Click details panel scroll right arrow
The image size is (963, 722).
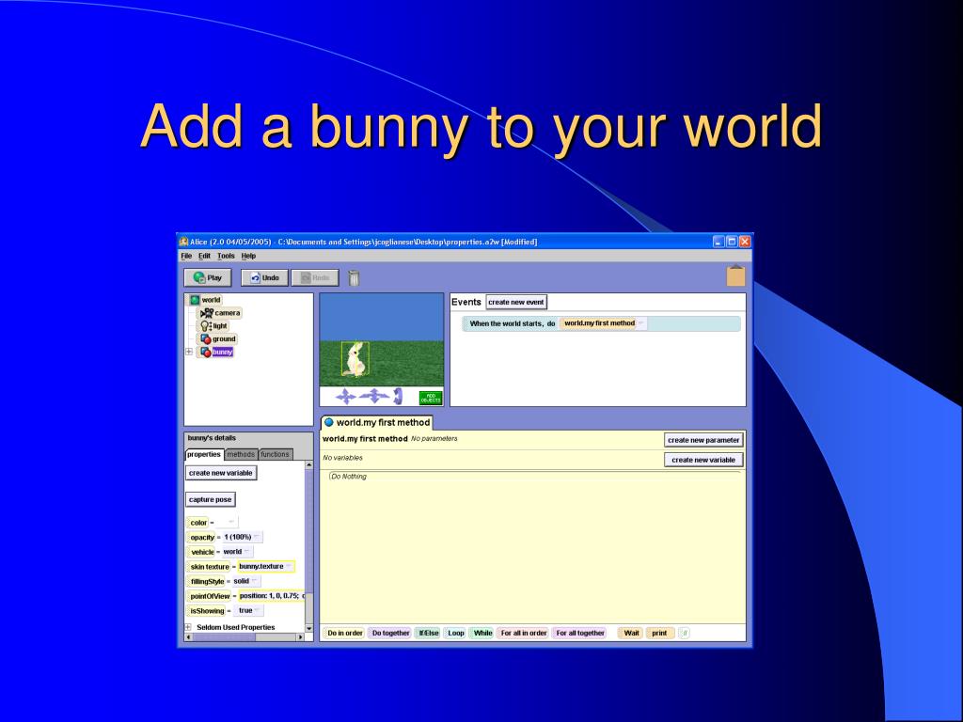click(300, 637)
